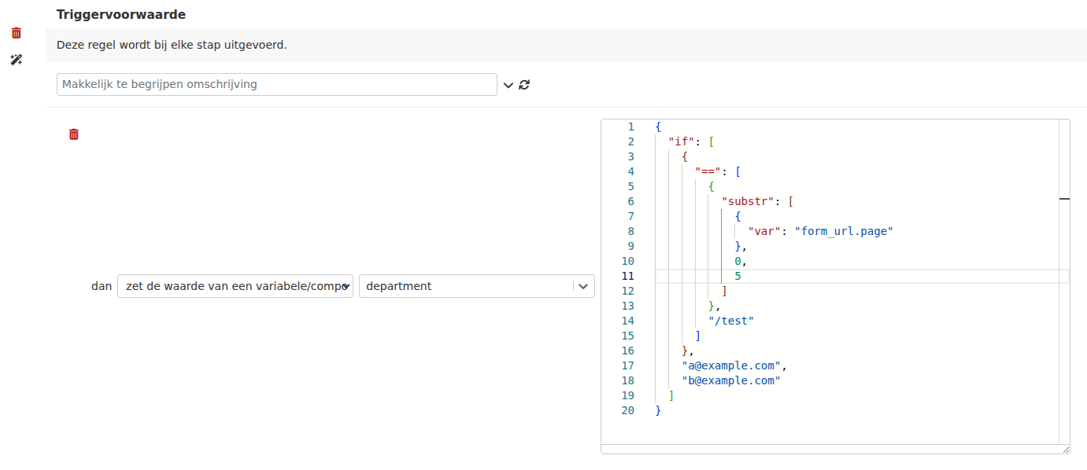
Task: Click the magic wand icon
Action: coord(16,60)
